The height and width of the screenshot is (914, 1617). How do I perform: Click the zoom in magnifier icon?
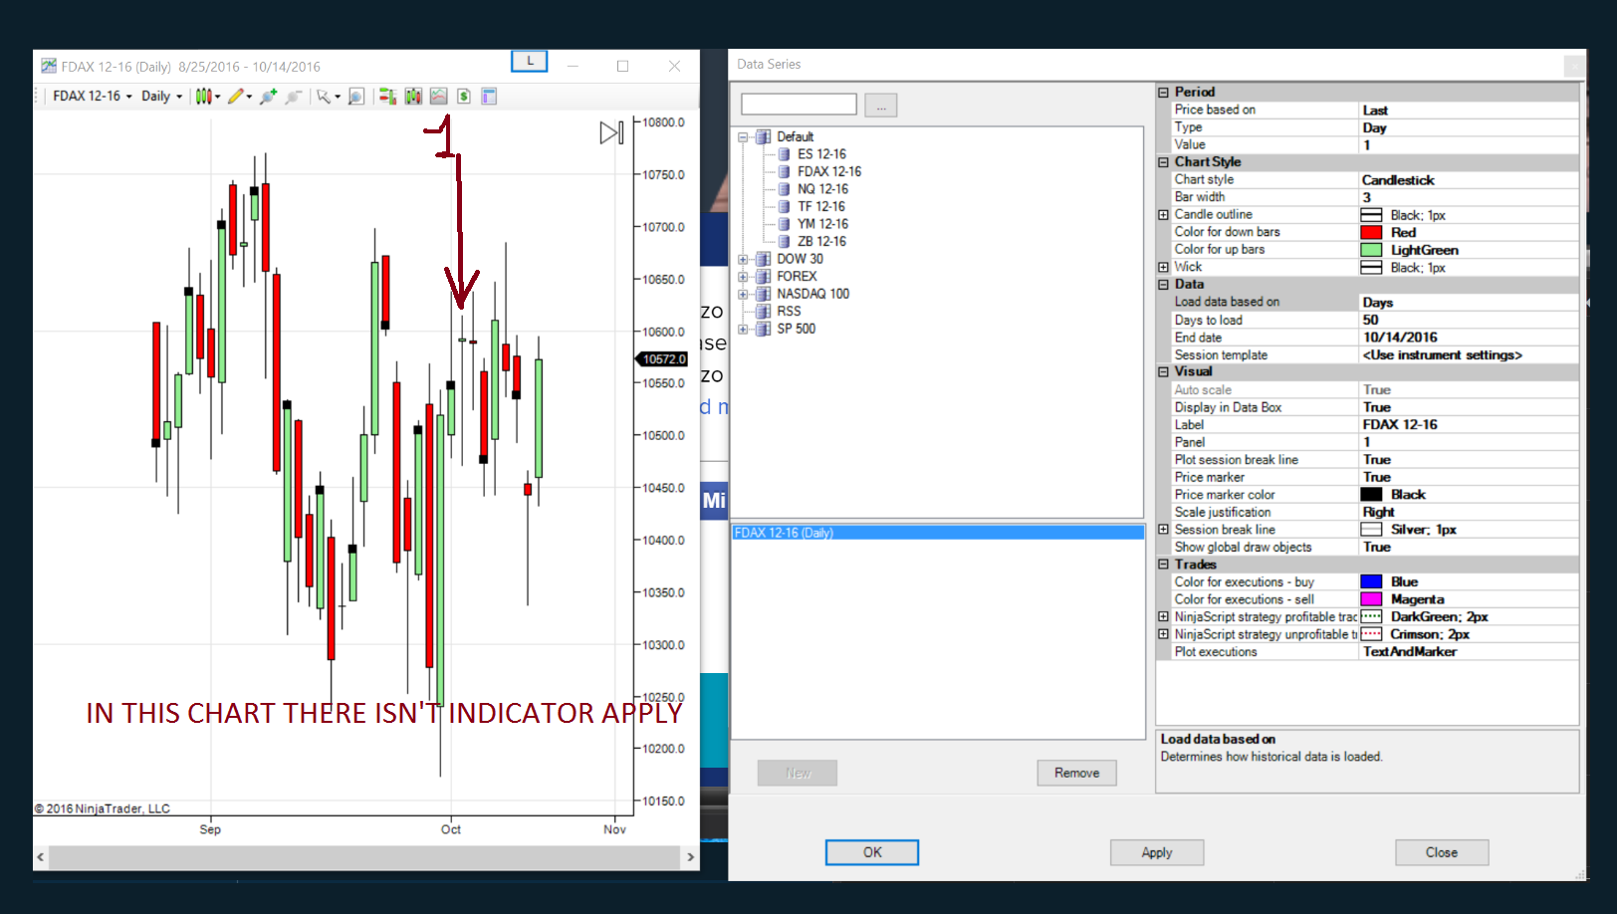[x=268, y=97]
